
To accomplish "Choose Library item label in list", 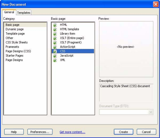I will [x=68, y=34].
